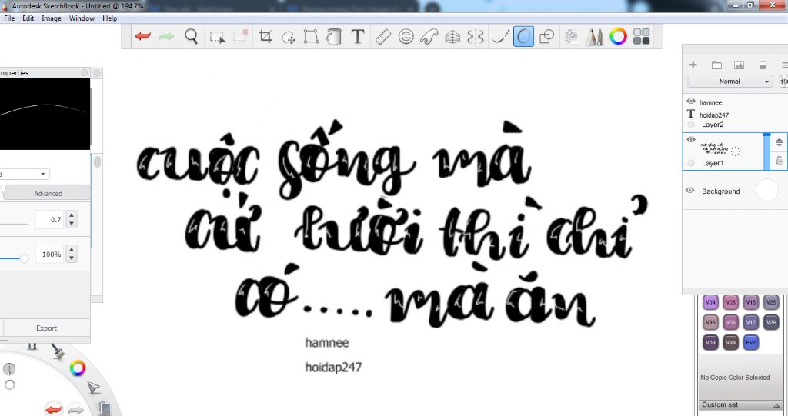The image size is (788, 416).
Task: Pick the FV2 Copic color swatch
Action: click(751, 343)
